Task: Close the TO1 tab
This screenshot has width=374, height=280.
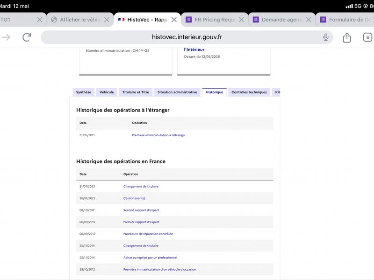Action: coord(40,20)
